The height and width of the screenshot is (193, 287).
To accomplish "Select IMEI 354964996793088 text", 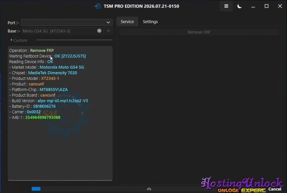I will pyautogui.click(x=43, y=117).
